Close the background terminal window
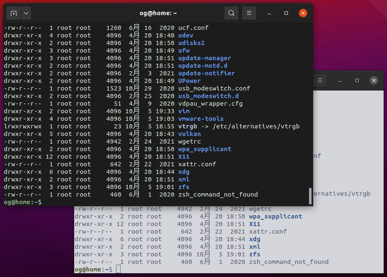 [374, 80]
